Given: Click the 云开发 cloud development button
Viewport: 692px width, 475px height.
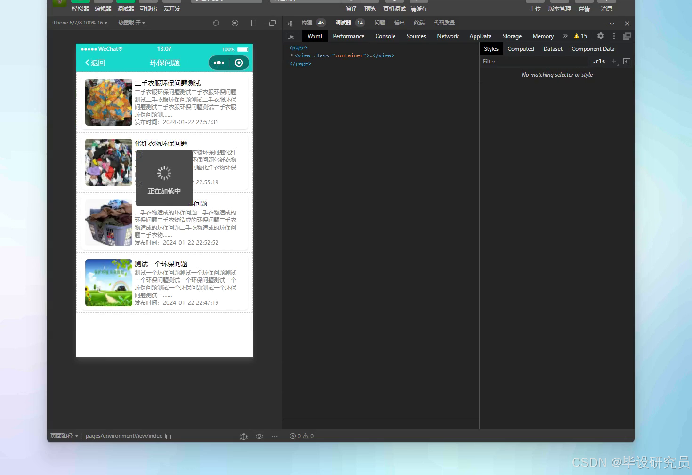Looking at the screenshot, I should [172, 8].
